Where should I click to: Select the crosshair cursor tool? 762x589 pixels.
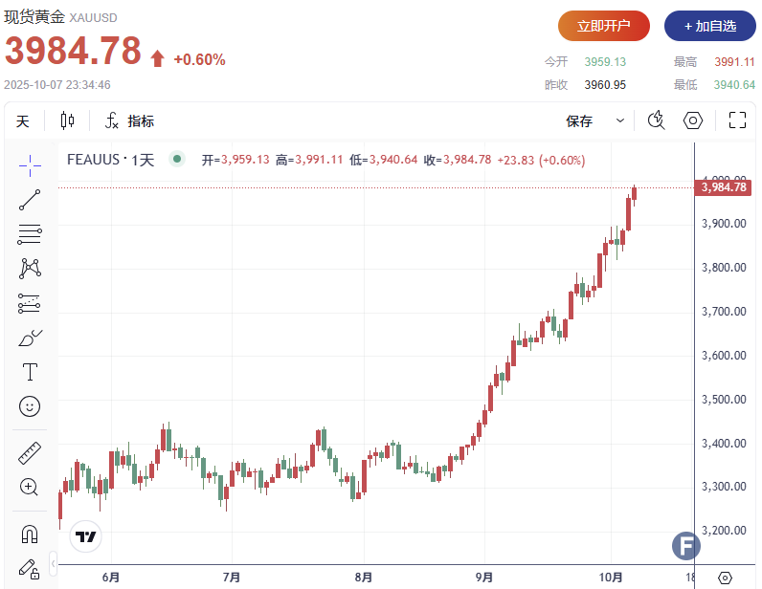(30, 165)
